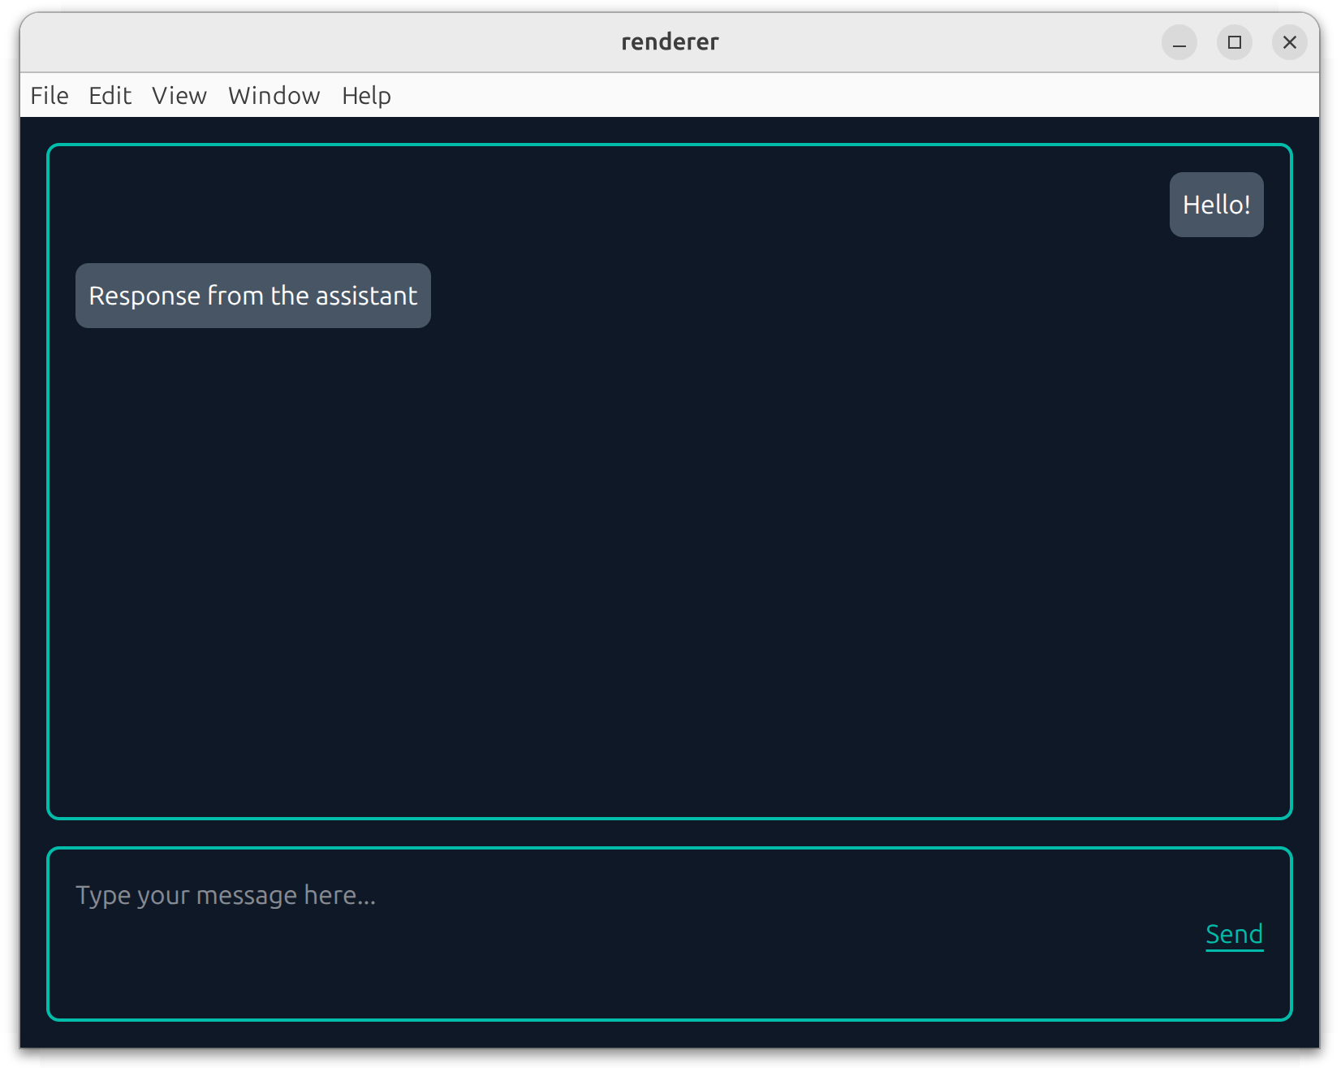The height and width of the screenshot is (1068, 1341).
Task: Select the 'Hello!' user message bubble
Action: tap(1216, 205)
